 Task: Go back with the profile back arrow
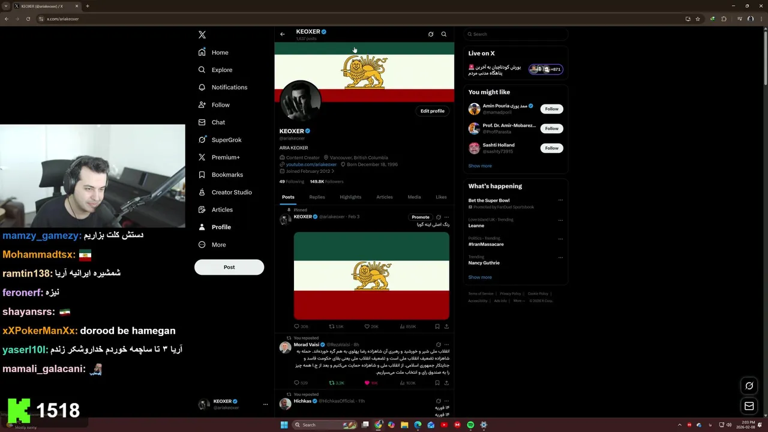coord(283,34)
